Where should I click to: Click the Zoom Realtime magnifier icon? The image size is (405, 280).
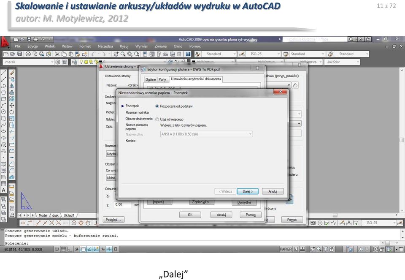(123, 54)
